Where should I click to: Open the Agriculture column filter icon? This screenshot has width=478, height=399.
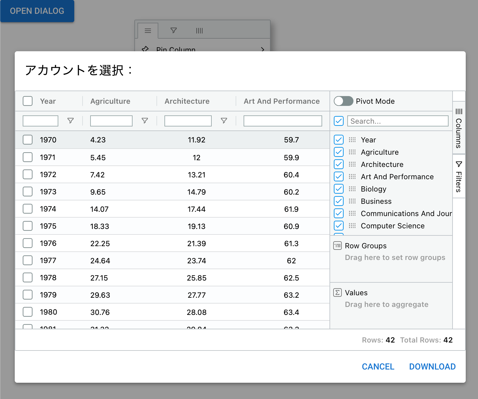[x=145, y=121]
